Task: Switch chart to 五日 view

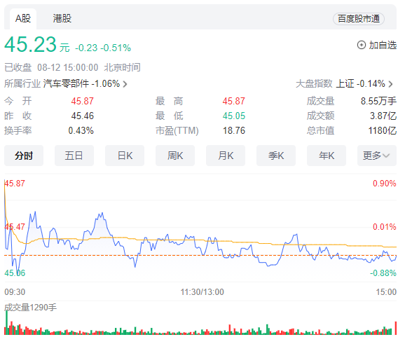Action: (x=74, y=156)
